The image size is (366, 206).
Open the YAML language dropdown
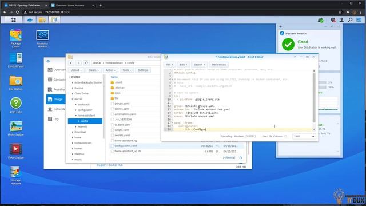[x=304, y=136]
